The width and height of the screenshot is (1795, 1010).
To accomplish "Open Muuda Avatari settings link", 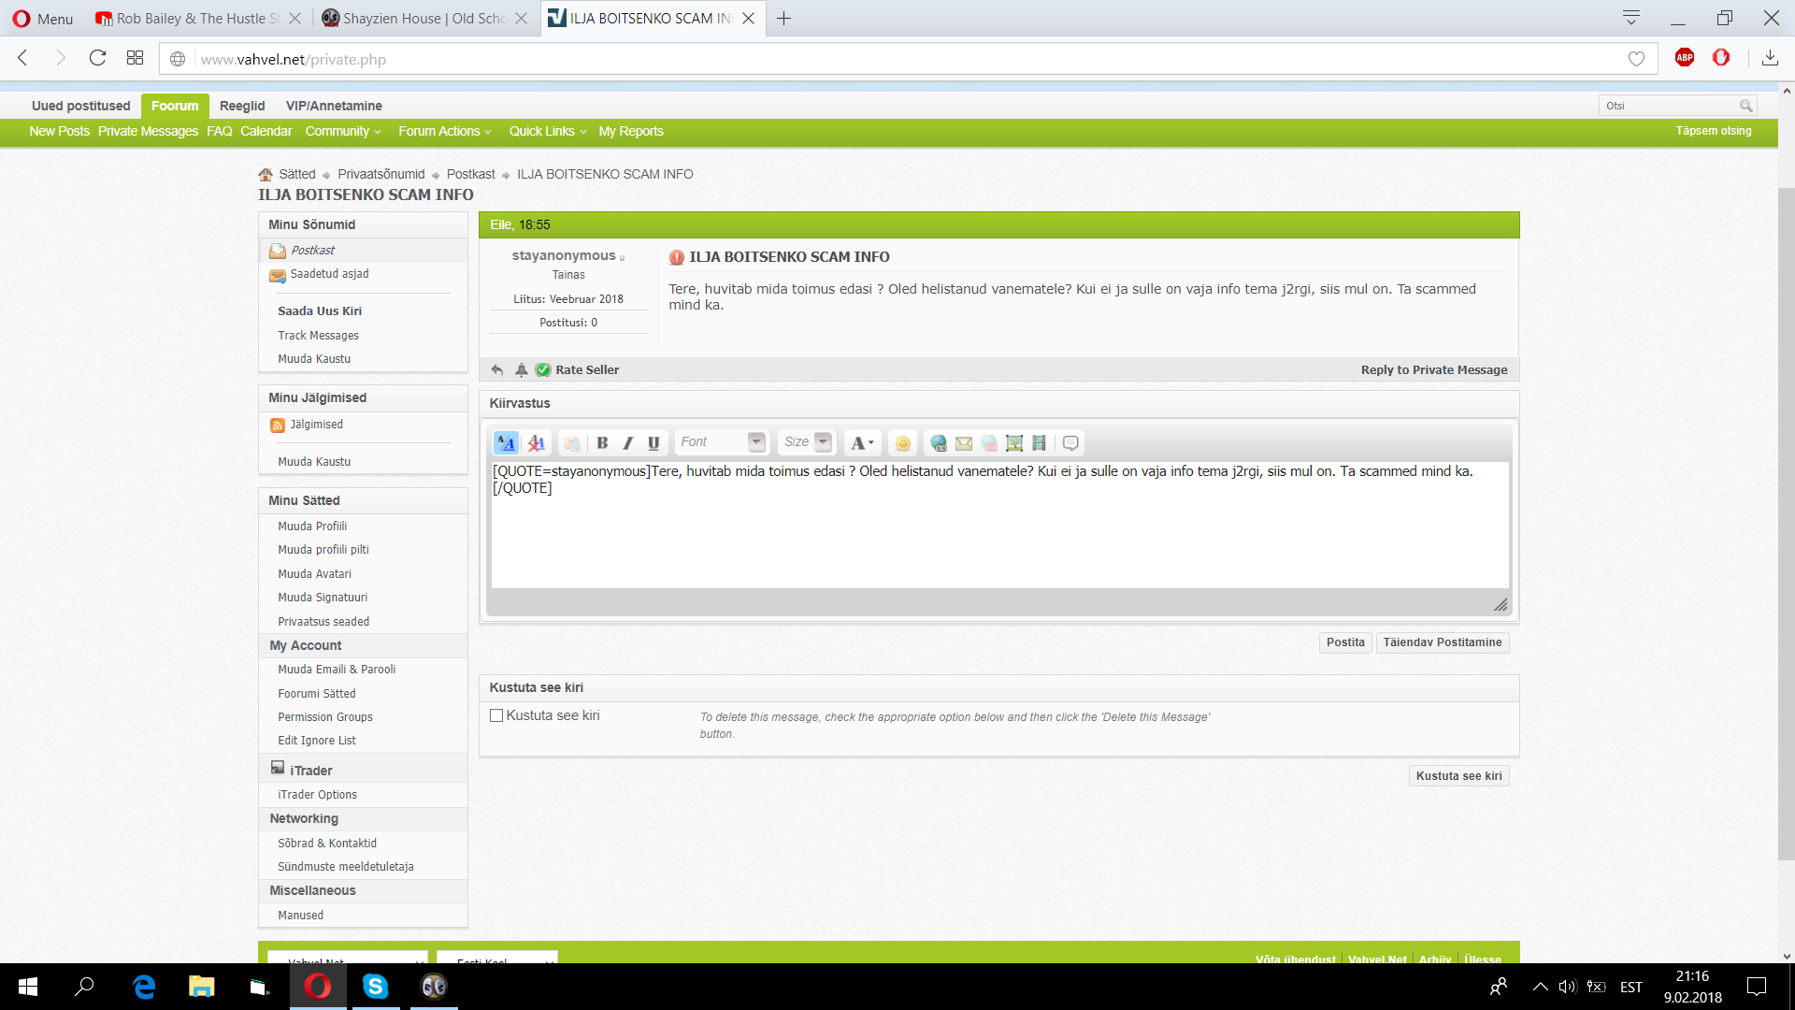I will 314,573.
